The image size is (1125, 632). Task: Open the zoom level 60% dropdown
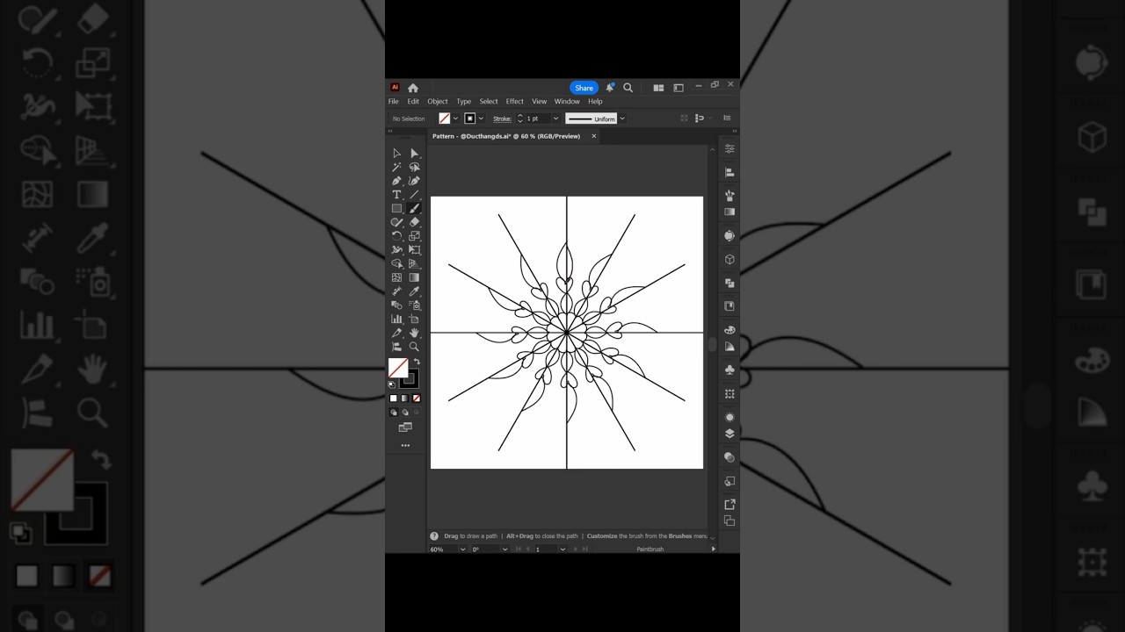(462, 549)
